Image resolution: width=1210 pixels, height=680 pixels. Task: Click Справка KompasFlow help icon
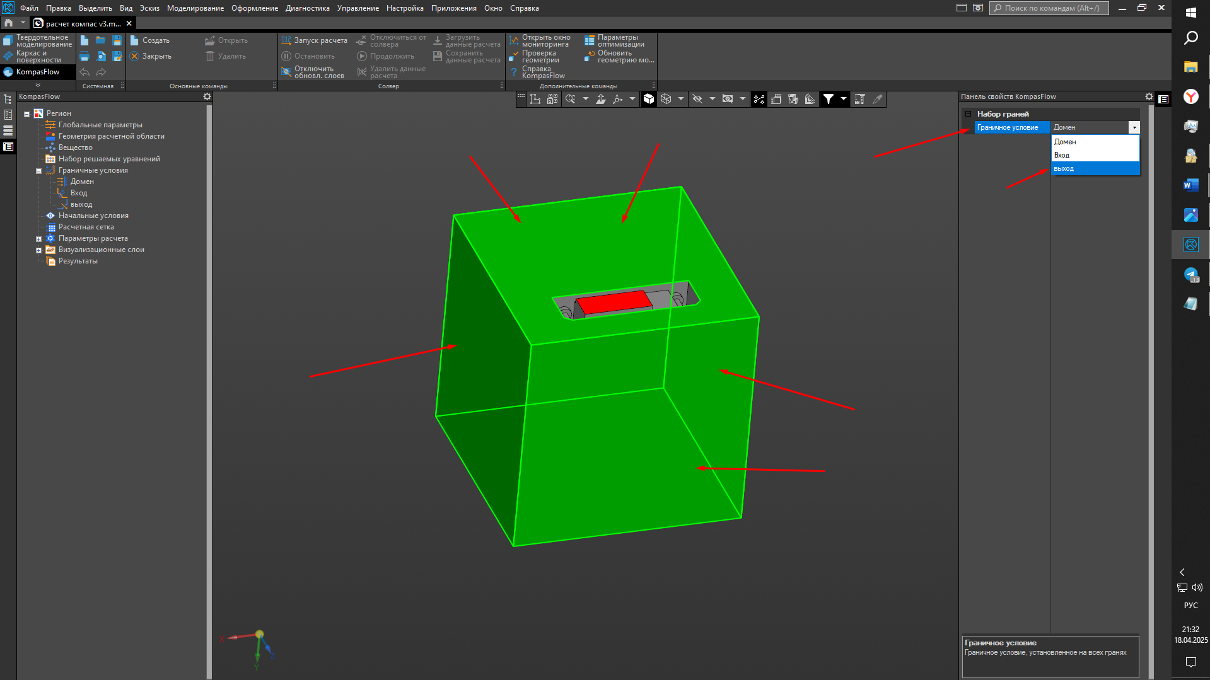514,72
